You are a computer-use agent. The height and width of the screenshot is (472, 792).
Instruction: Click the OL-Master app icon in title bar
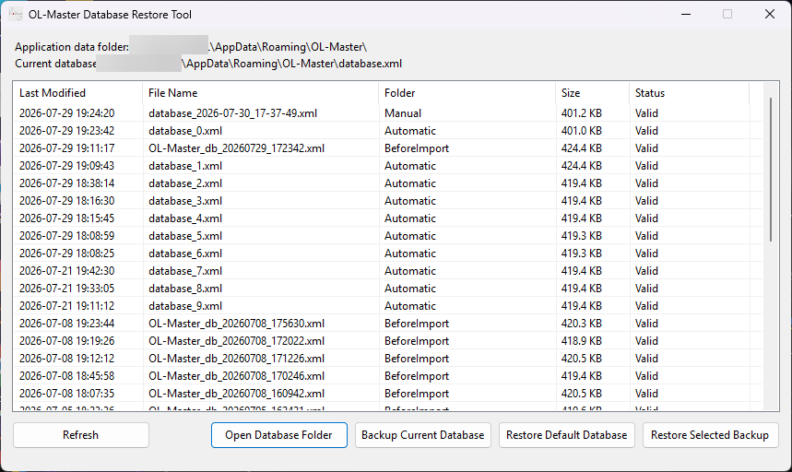coord(16,14)
